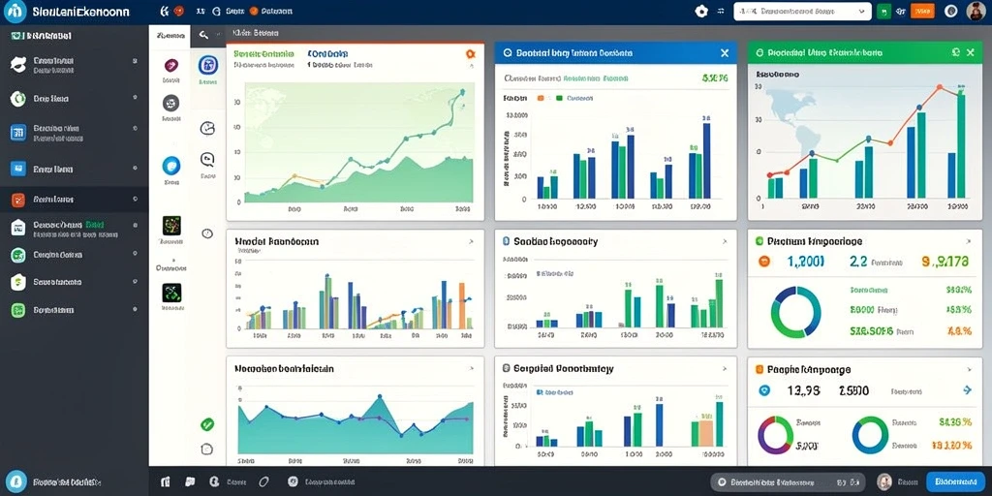Toggle the green checkmark circle in icon column

[207, 424]
